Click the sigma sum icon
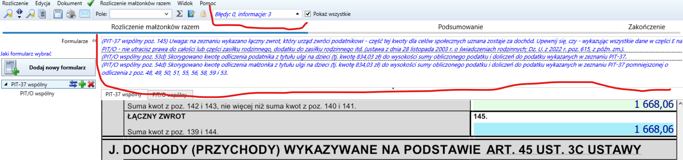 coord(180,14)
